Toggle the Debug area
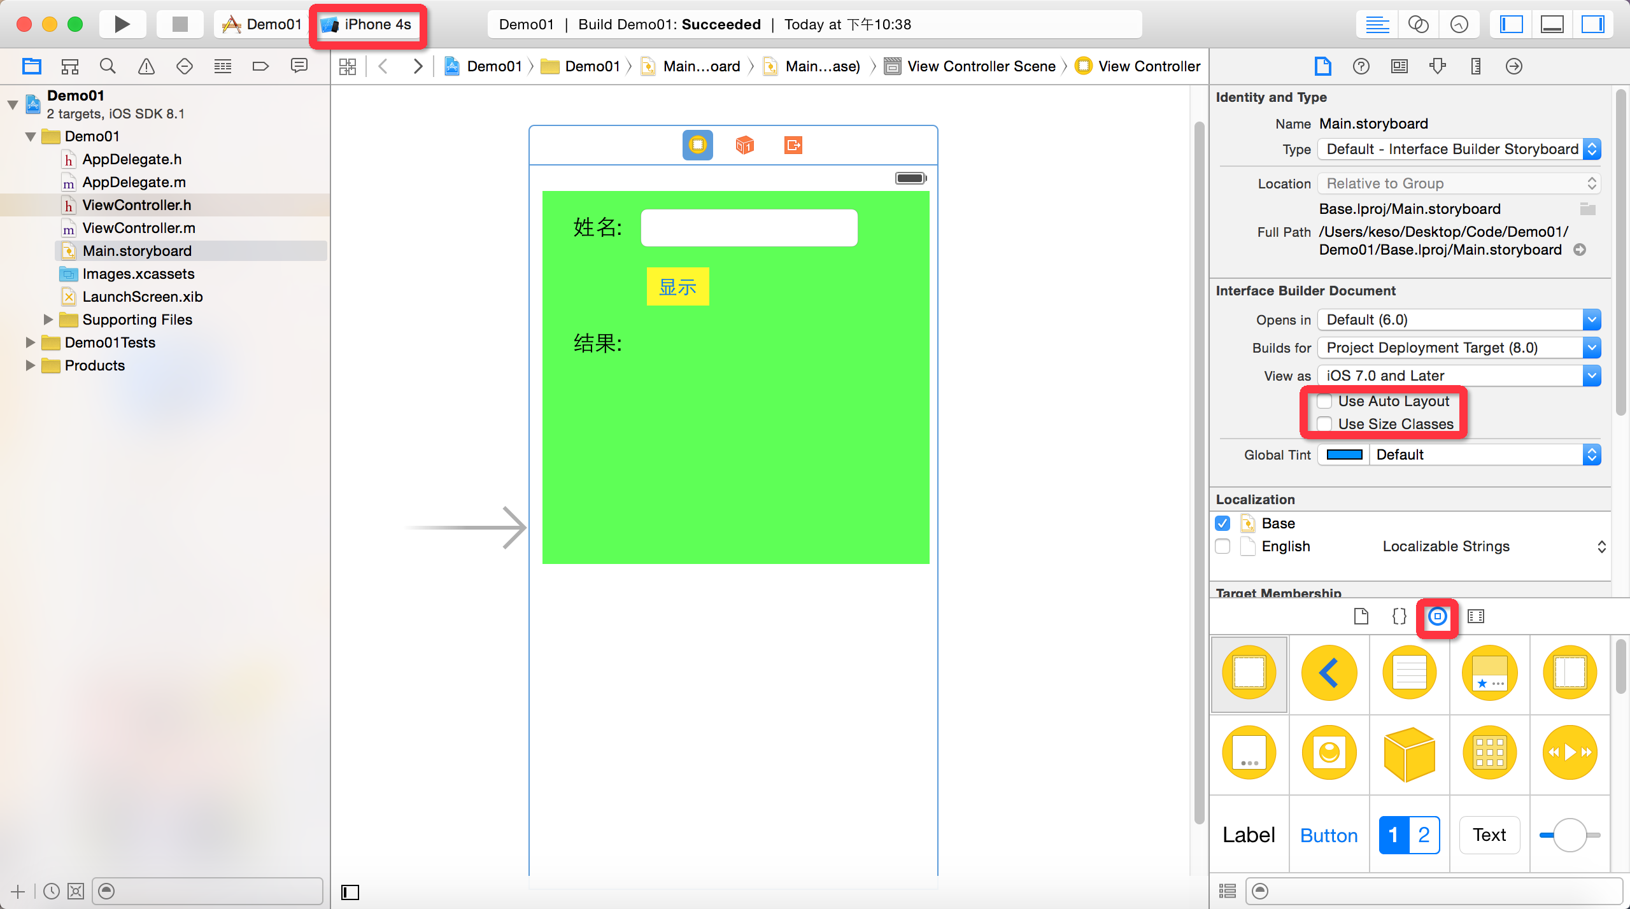This screenshot has height=909, width=1630. (1552, 25)
